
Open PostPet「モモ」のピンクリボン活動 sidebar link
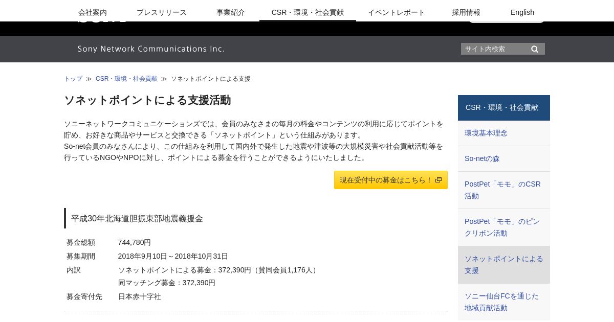point(504,227)
